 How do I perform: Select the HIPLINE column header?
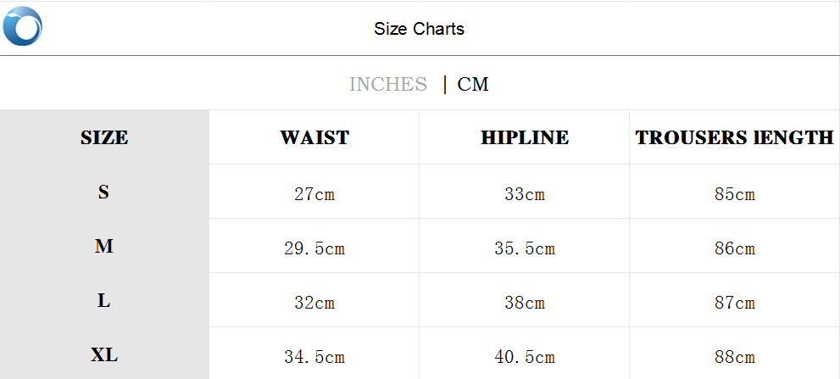[x=525, y=137]
